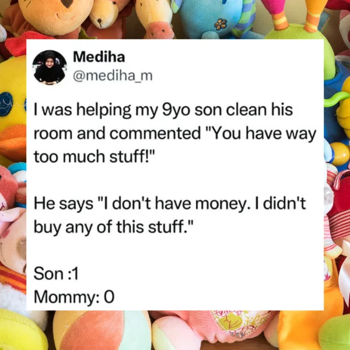Screen dimensions: 350x350
Task: Select the line "I don't have money"
Action: pos(170,204)
